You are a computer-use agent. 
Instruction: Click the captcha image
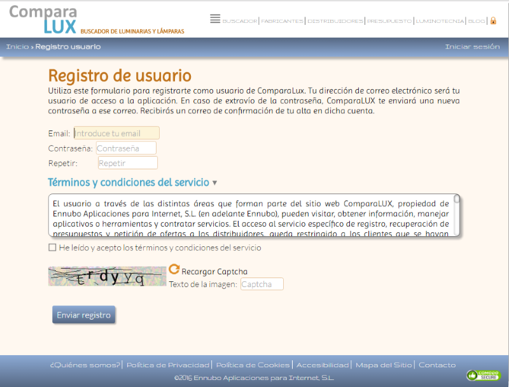pyautogui.click(x=107, y=276)
